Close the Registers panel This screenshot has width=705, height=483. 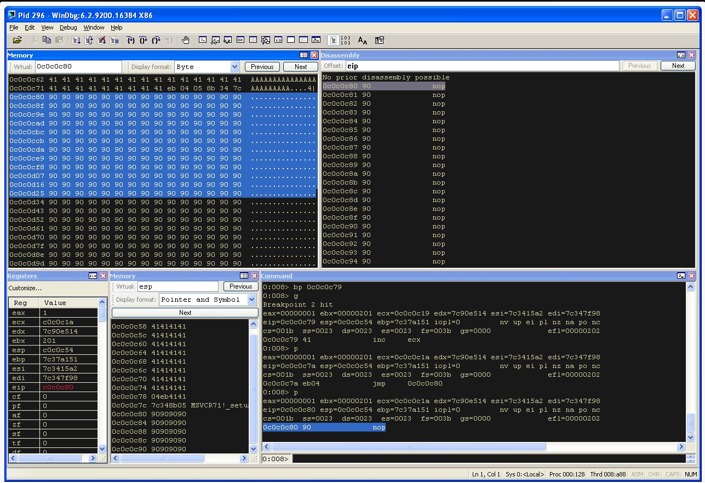tap(103, 276)
